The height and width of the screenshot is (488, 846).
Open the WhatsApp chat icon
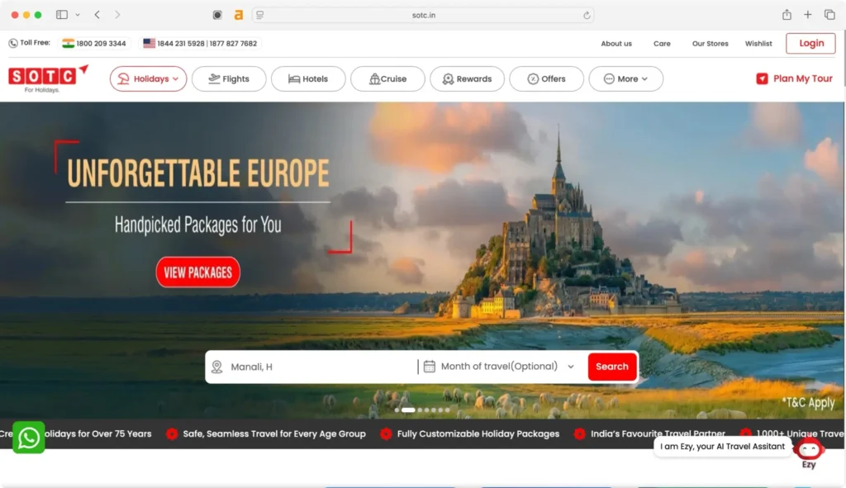28,438
